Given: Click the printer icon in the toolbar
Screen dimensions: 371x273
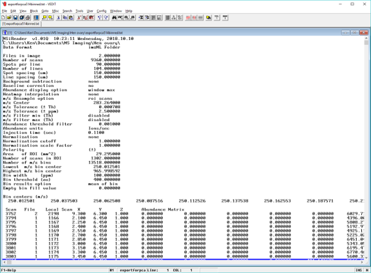Looking at the screenshot, I should pyautogui.click(x=28, y=17).
